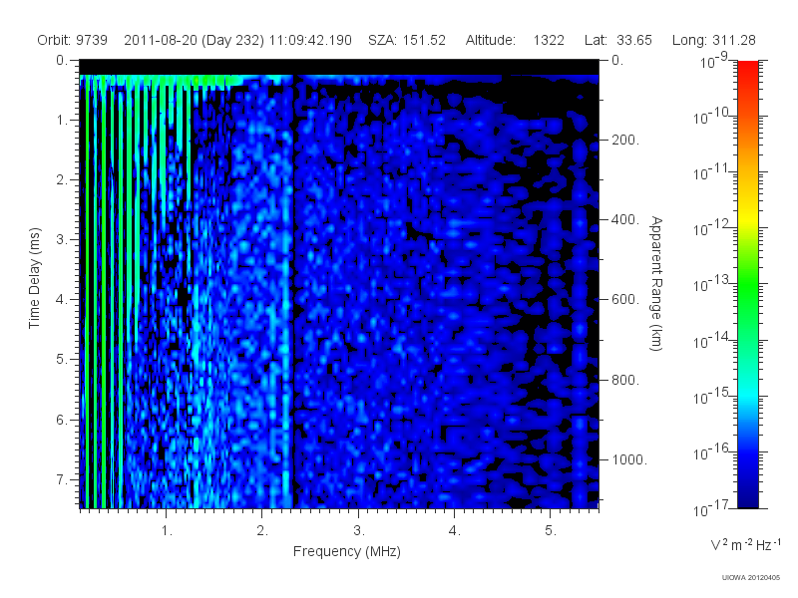Click the color scale label '10^-15'

tap(711, 396)
